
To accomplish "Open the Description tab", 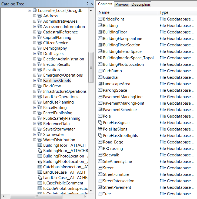I will [141, 4].
